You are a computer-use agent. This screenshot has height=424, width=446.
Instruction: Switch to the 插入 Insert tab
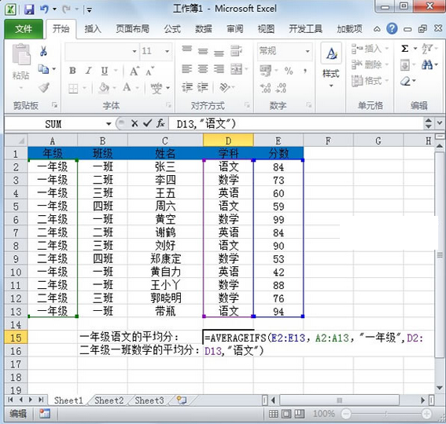click(93, 29)
